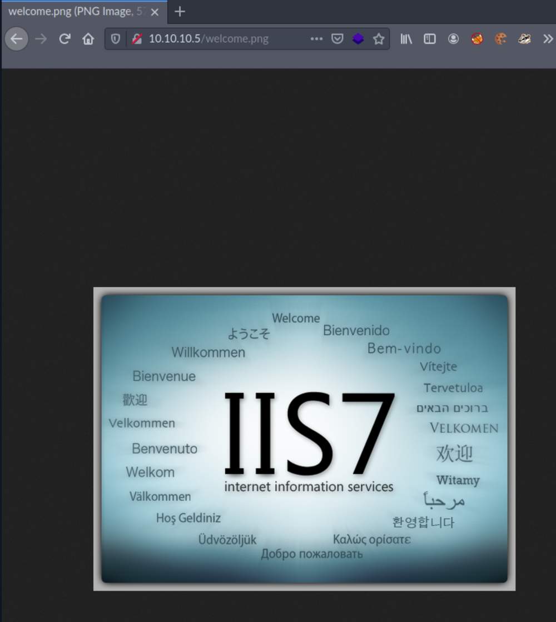Click the word 'Welkom' in the image
The height and width of the screenshot is (622, 556).
pyautogui.click(x=150, y=472)
